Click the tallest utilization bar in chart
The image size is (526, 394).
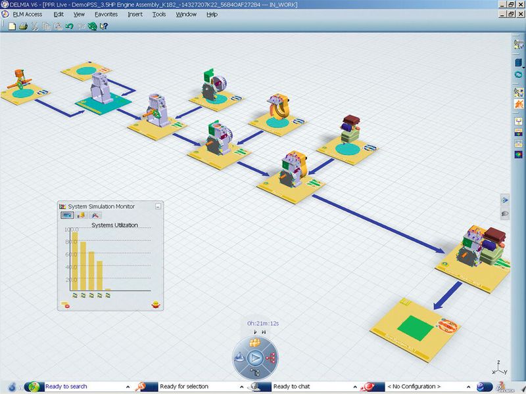pos(75,261)
